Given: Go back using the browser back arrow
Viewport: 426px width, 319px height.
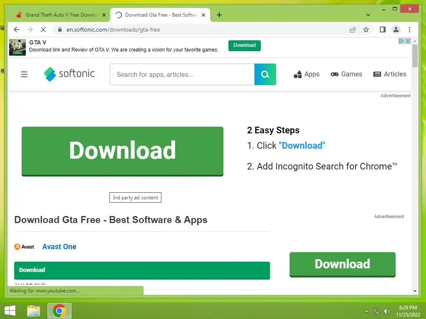Looking at the screenshot, I should tap(17, 29).
